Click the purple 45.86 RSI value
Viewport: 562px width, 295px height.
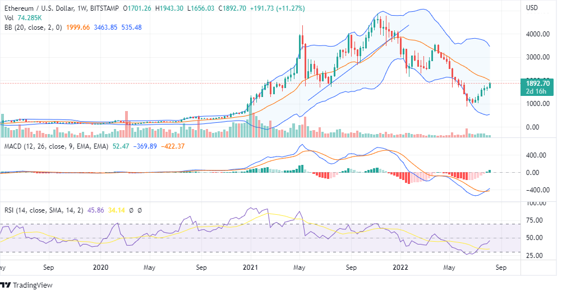click(x=97, y=210)
